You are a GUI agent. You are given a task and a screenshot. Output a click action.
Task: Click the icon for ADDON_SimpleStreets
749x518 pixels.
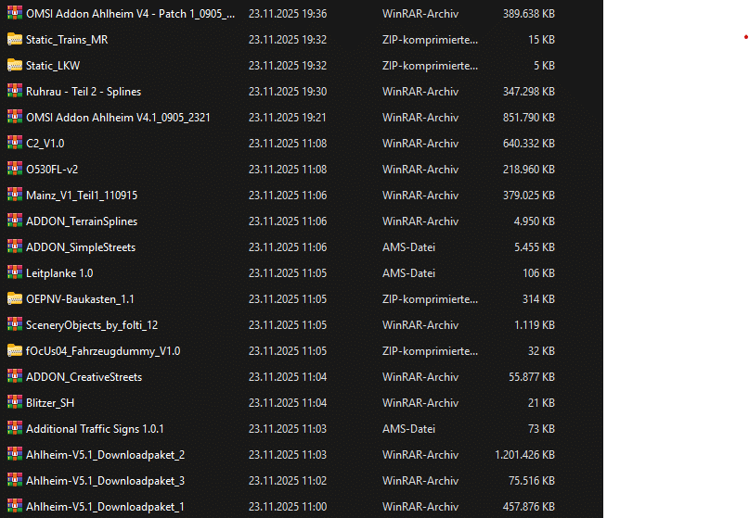[x=14, y=246]
